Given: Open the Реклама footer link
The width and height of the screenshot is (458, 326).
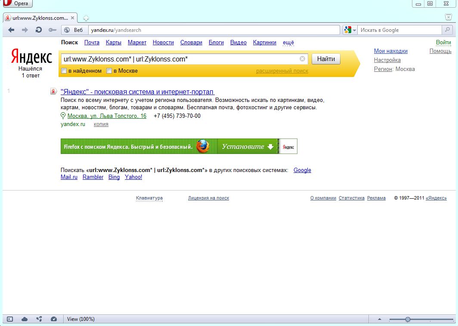Looking at the screenshot, I should pos(376,198).
